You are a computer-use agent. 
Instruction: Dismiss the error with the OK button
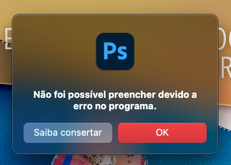click(x=162, y=133)
